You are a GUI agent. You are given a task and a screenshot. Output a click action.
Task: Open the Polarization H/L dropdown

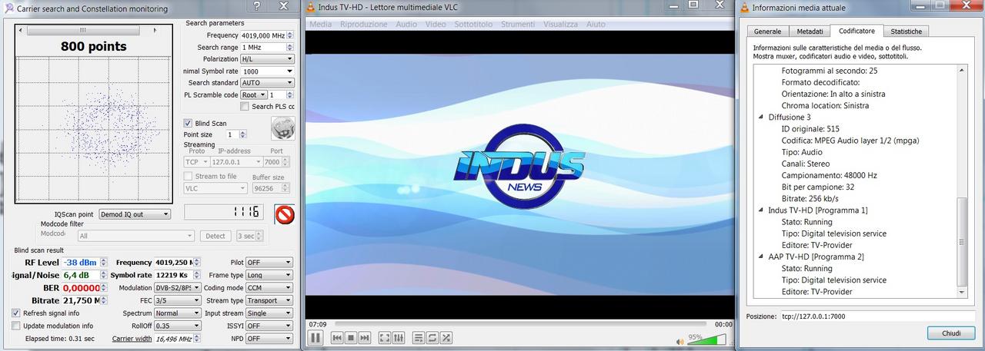coord(267,59)
